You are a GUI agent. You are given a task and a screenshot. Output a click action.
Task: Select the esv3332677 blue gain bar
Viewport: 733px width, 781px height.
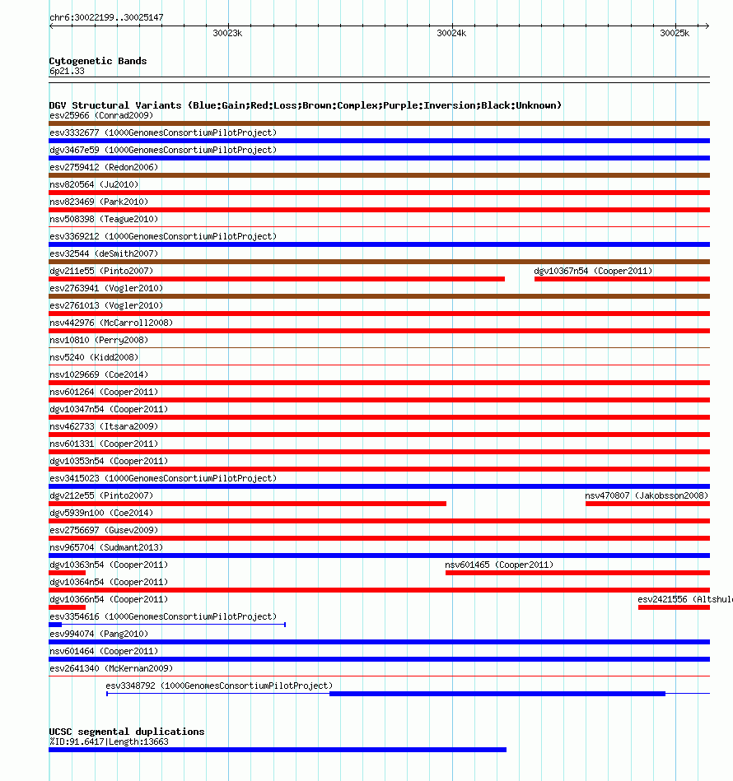pos(379,141)
